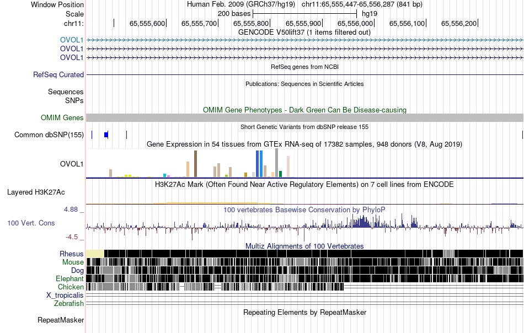524x333 pixels.
Task: Click the Mouse alignment row label
Action: tap(73, 262)
